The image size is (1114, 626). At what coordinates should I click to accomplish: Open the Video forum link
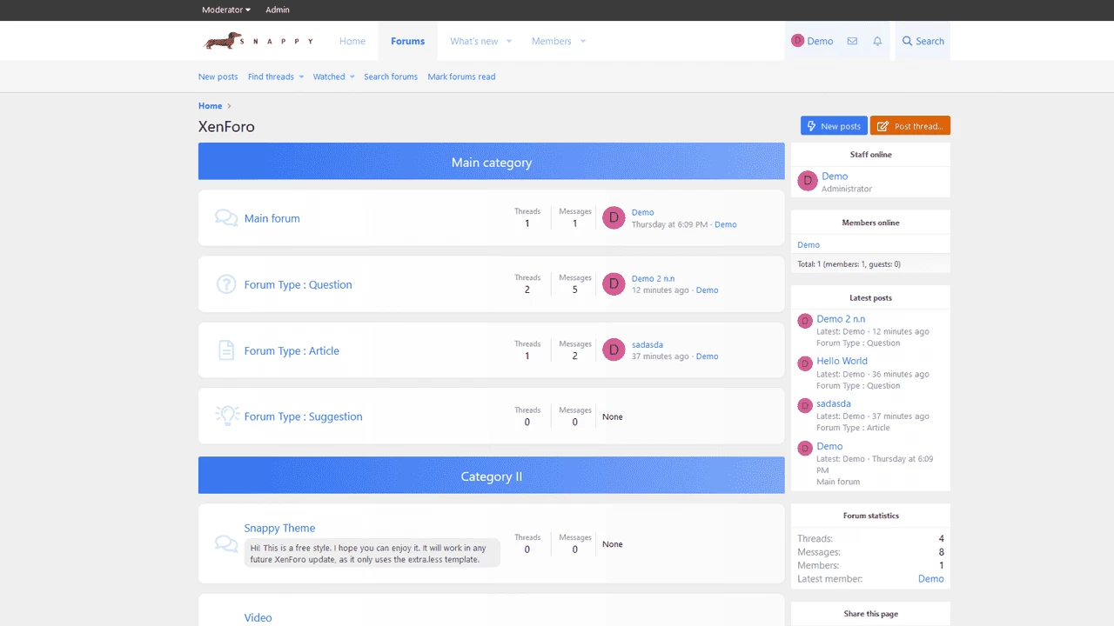click(x=258, y=617)
